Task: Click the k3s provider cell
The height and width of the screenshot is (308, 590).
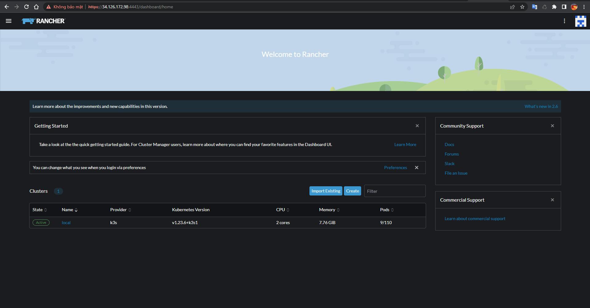Action: click(114, 223)
